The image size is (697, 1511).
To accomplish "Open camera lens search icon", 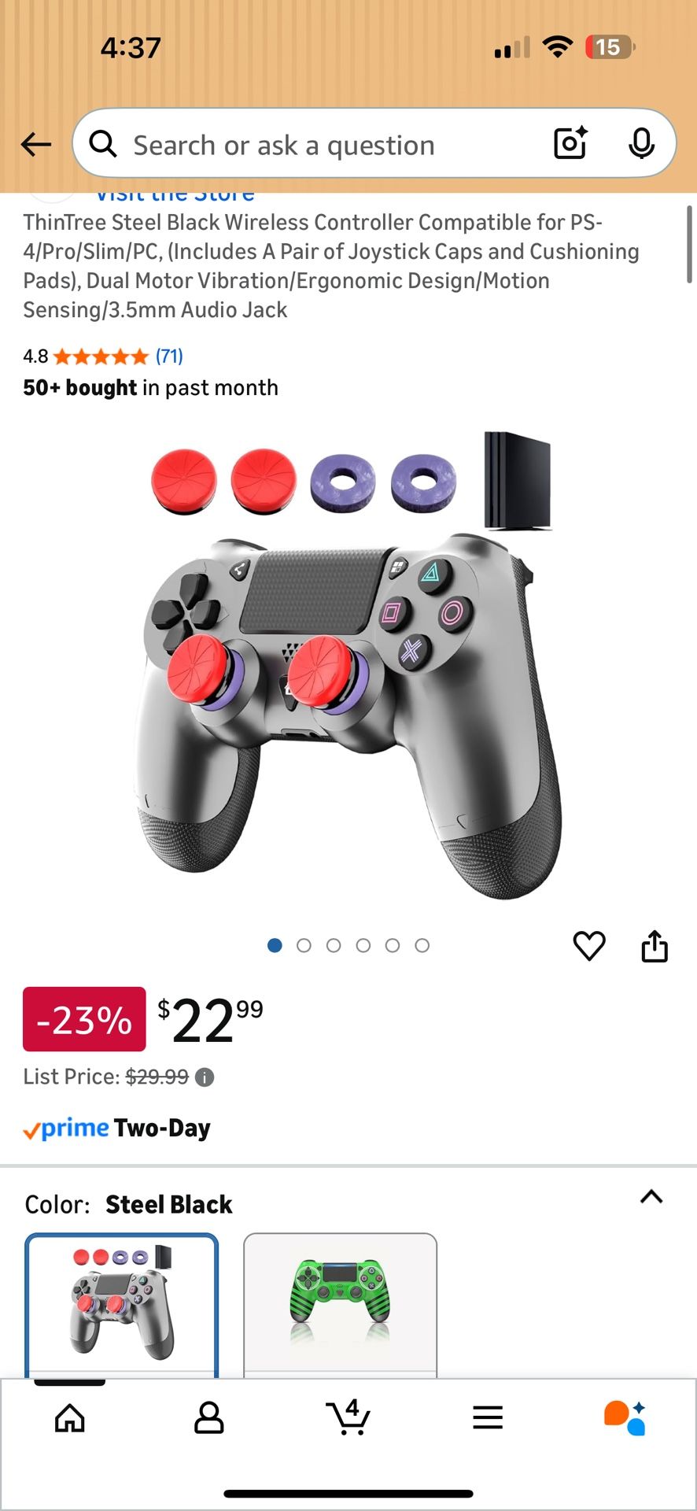I will point(570,143).
